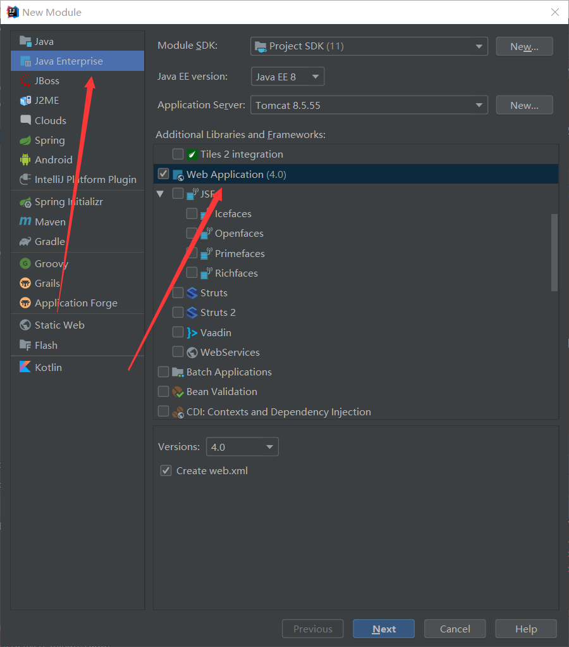Check the Vaadin checkbox
569x647 pixels.
click(178, 332)
